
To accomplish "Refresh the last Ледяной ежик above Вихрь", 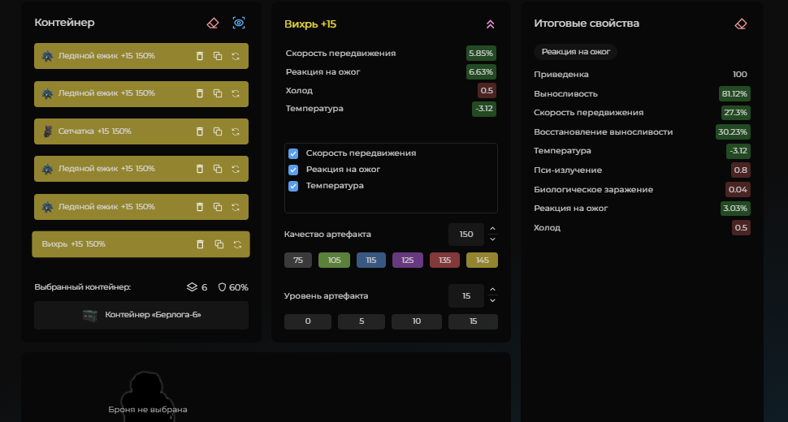I will tap(236, 207).
